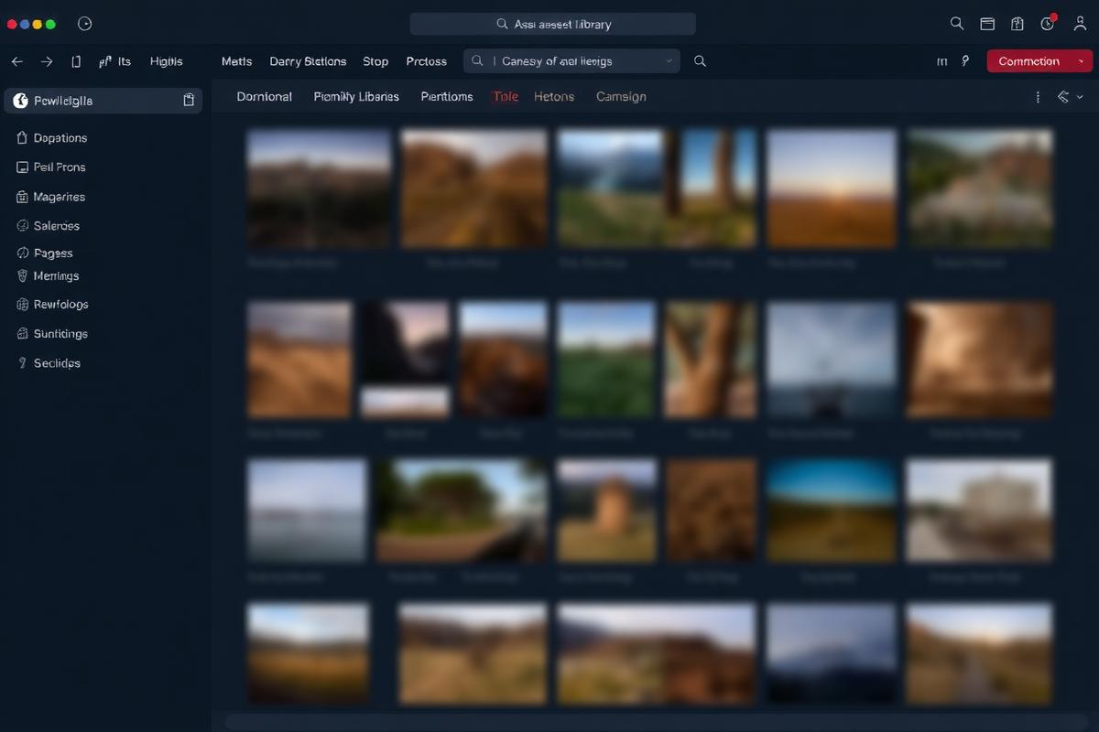The image size is (1099, 732).
Task: Open the three-dot more options menu
Action: pyautogui.click(x=1038, y=97)
